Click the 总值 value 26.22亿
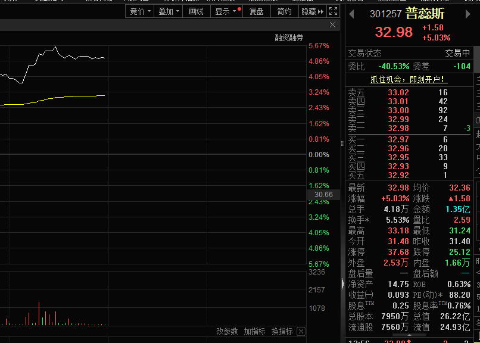Screen dimensions: 480x343 [455, 316]
